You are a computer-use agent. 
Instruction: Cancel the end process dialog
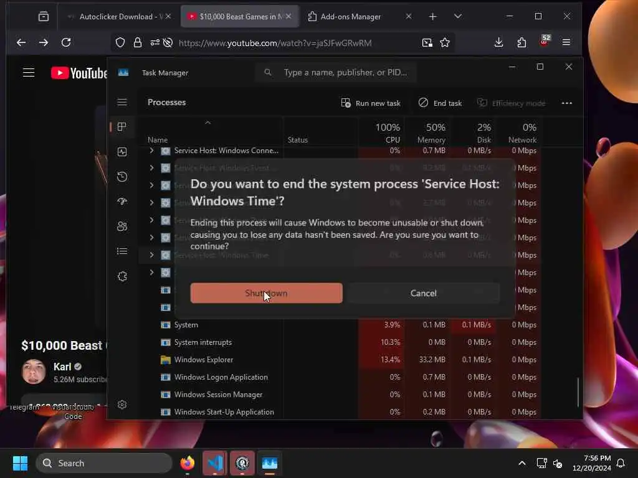tap(423, 293)
